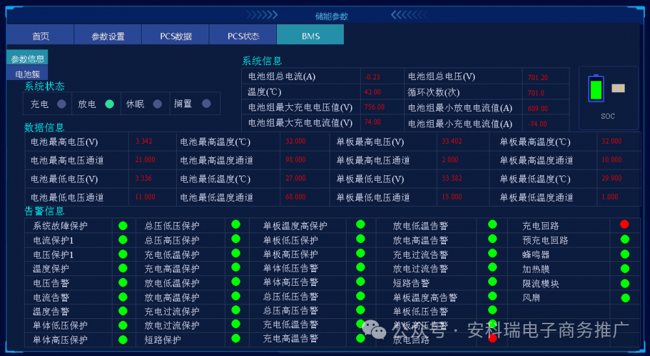The height and width of the screenshot is (356, 650).
Task: Click the 循环次数 value 701.0
Action: pos(536,93)
